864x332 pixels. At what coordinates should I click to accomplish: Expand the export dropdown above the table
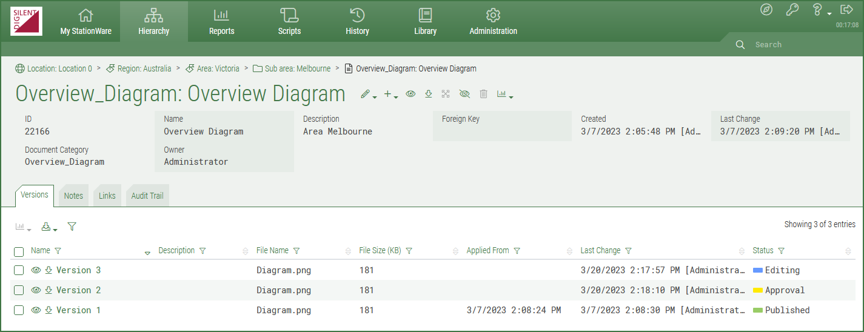[x=49, y=227]
